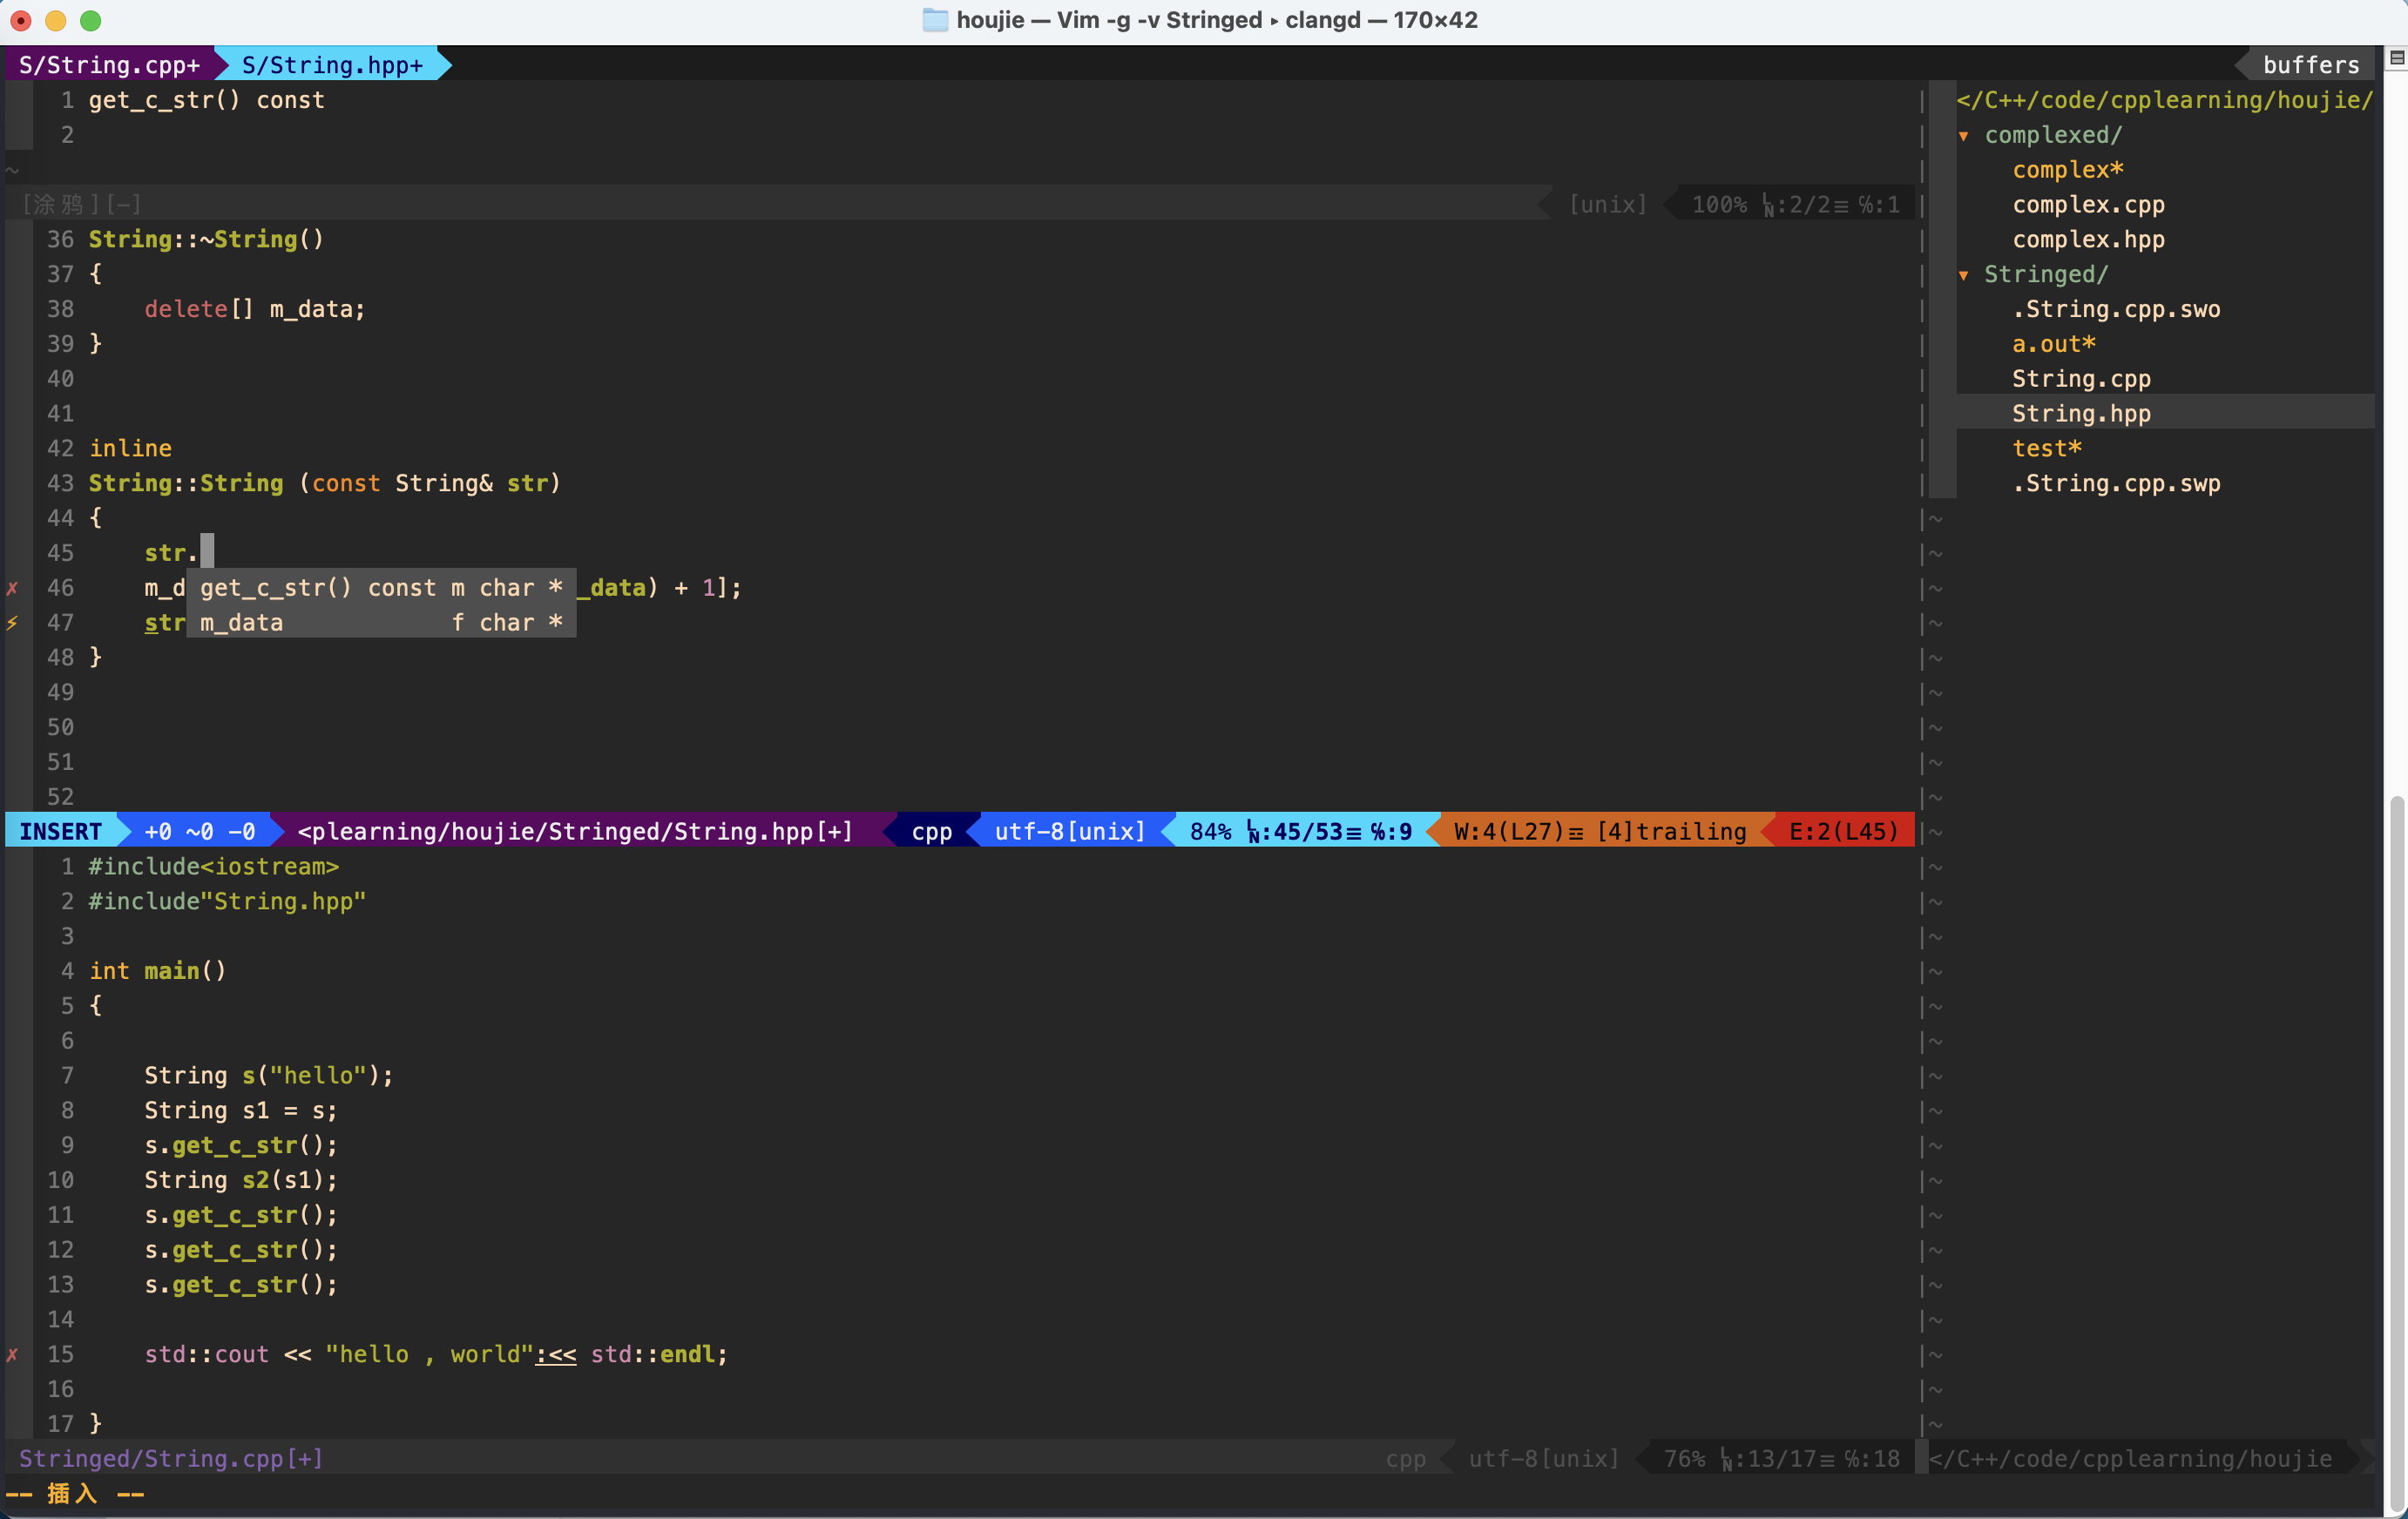Select .String.cpp.swp in file tree
Screen dimensions: 2408x1519
pyautogui.click(x=2116, y=484)
